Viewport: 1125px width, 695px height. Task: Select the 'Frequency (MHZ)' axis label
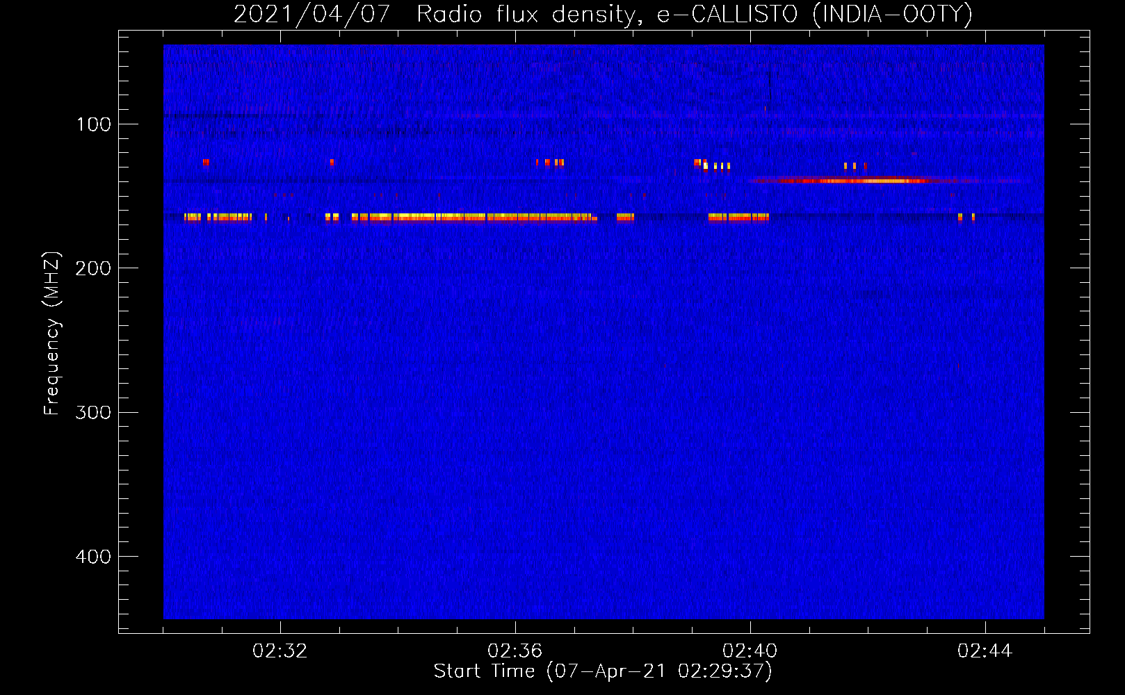click(52, 334)
